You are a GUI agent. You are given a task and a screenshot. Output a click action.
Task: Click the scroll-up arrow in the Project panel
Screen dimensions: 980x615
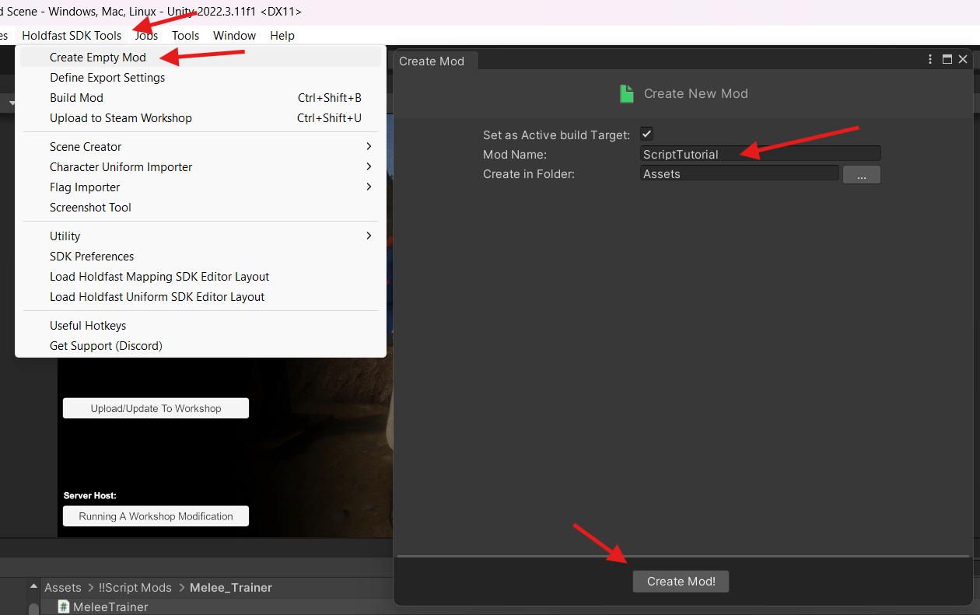click(33, 588)
